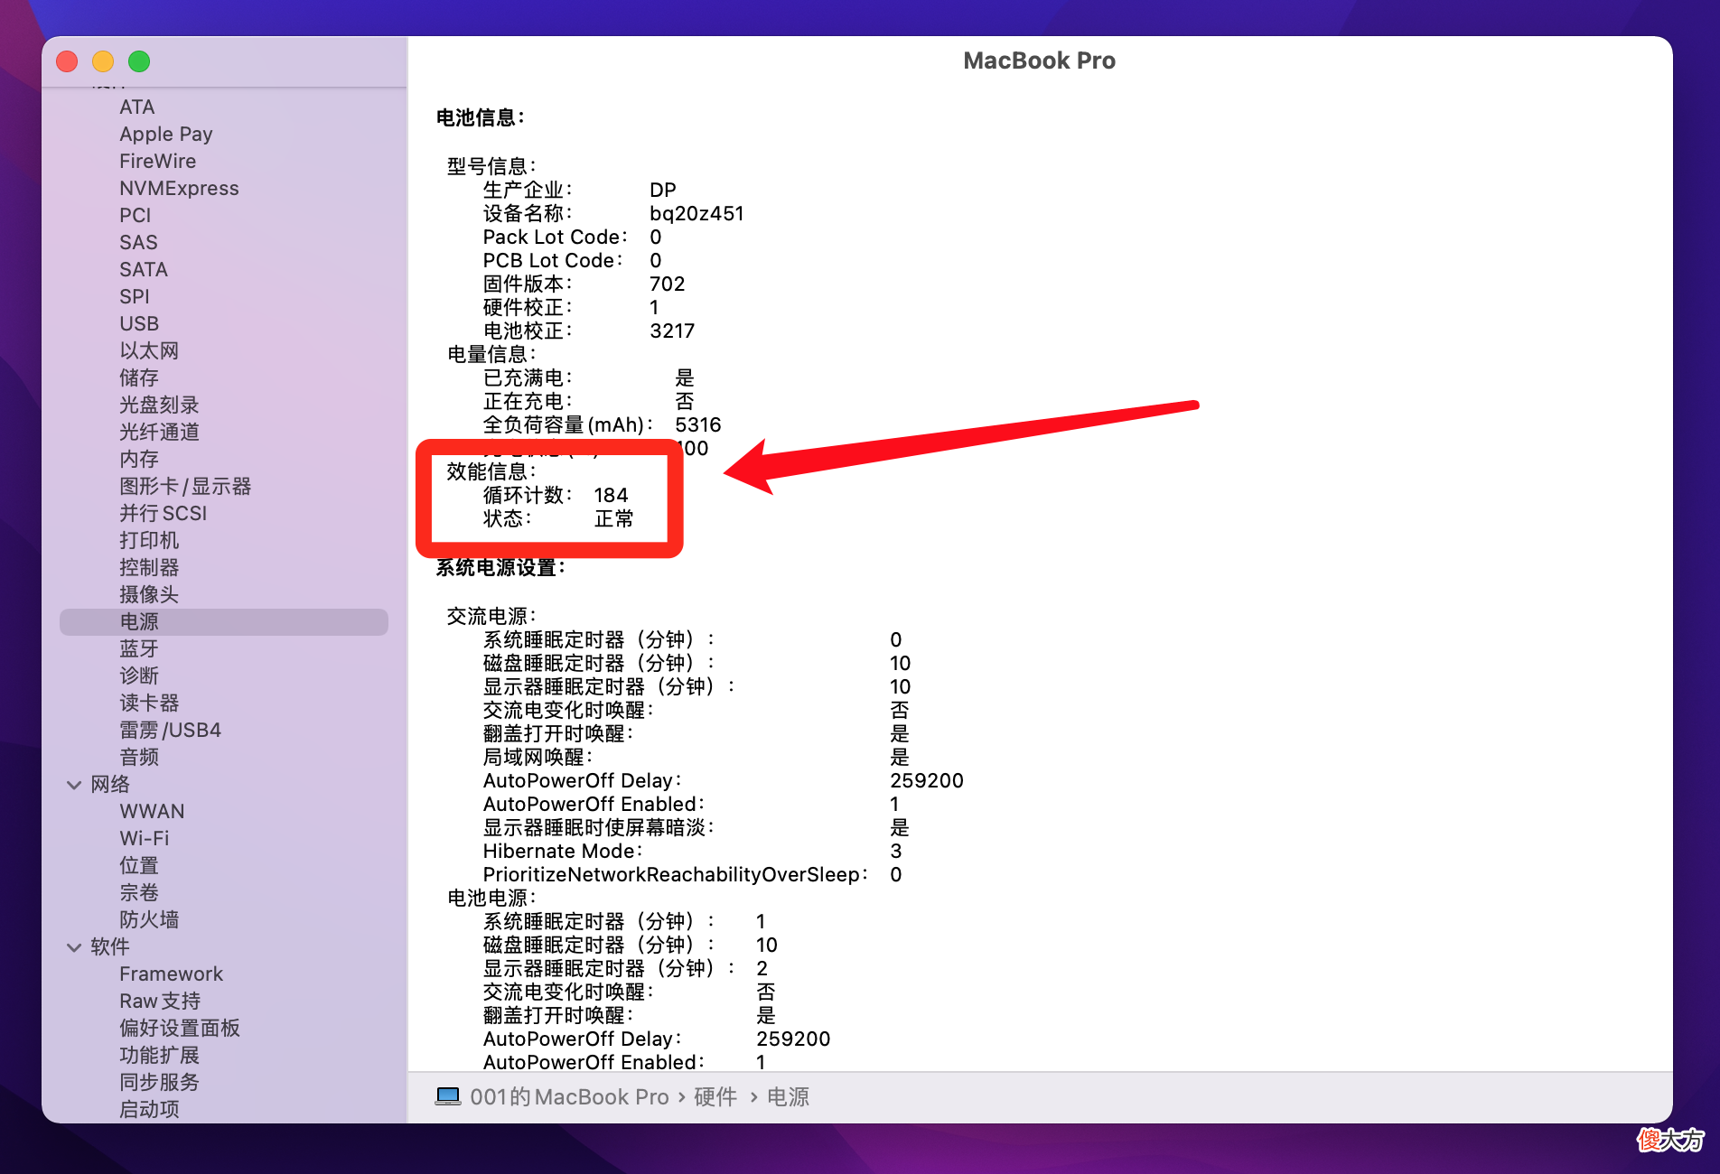Select 雷雳/USB4 in the sidebar
This screenshot has height=1174, width=1720.
coord(171,730)
